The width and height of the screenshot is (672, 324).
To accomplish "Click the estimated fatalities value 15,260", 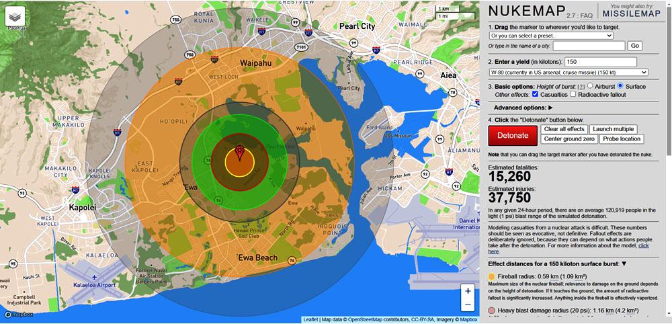I will (x=509, y=177).
